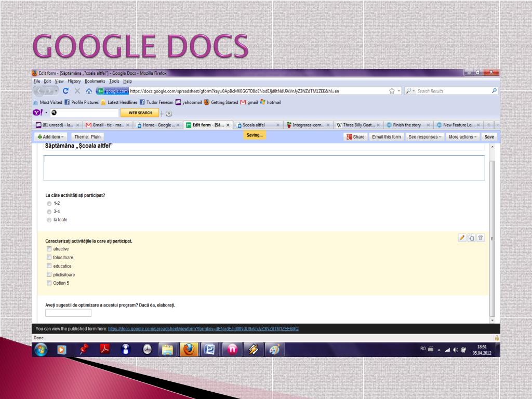Delete the Caracterizați question with trash icon
The image size is (532, 399).
(x=481, y=238)
